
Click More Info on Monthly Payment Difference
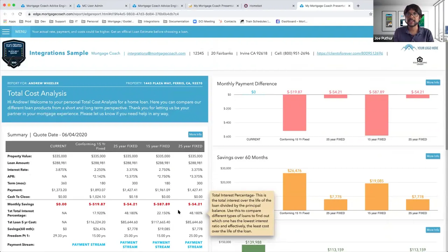(433, 82)
